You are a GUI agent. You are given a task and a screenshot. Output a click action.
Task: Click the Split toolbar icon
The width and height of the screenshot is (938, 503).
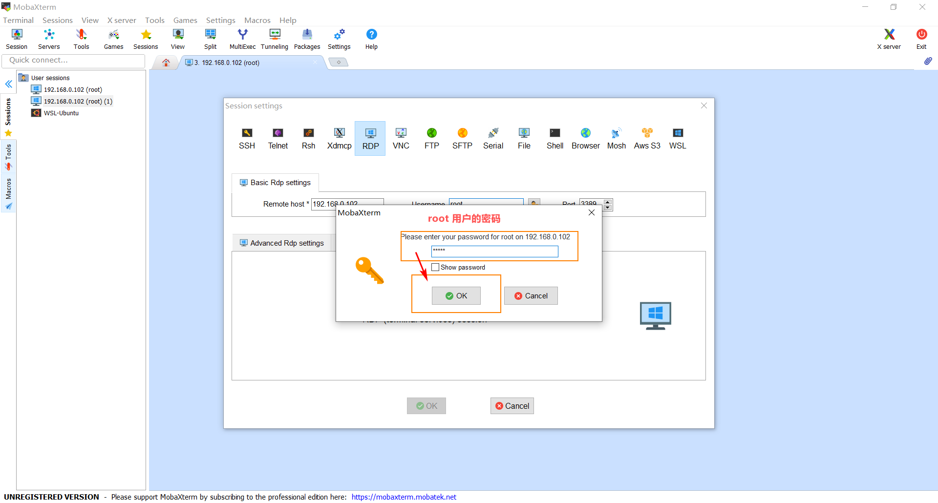210,39
